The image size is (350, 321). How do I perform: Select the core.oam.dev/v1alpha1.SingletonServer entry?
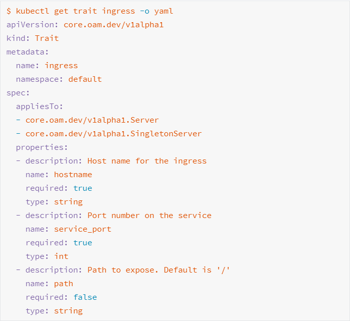click(x=114, y=134)
